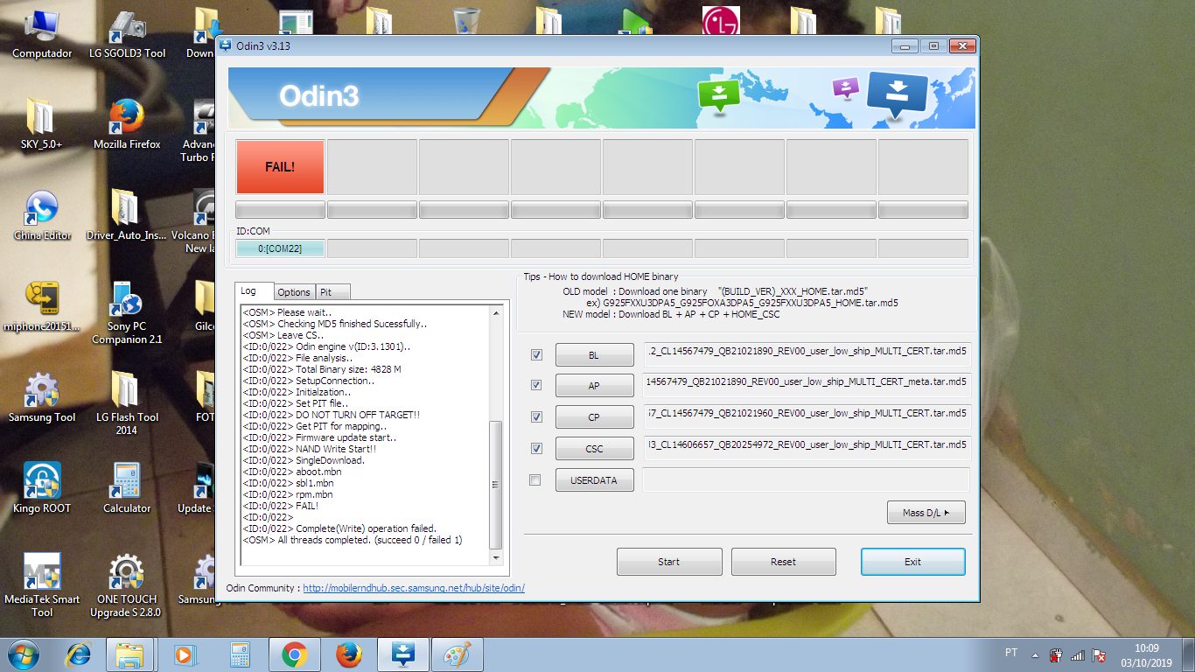Launch Sony PC Companion 2.1
Viewport: 1195px width, 672px height.
point(127,312)
